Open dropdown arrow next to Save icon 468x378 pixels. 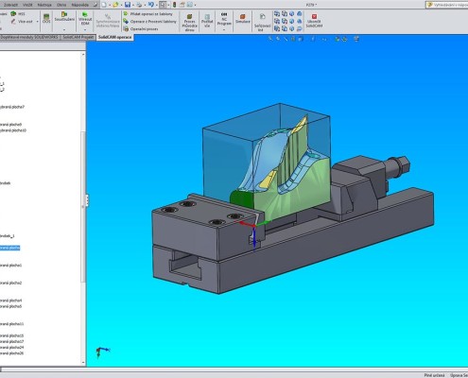coord(133,5)
